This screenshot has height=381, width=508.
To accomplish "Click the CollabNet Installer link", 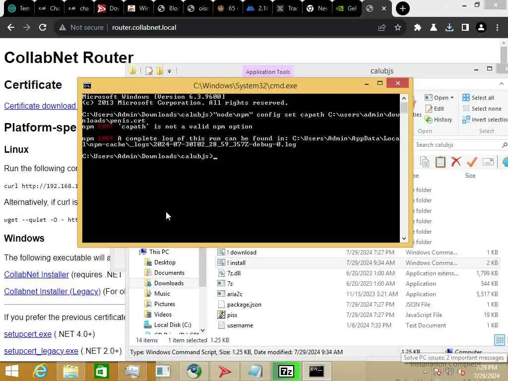I will pyautogui.click(x=36, y=274).
